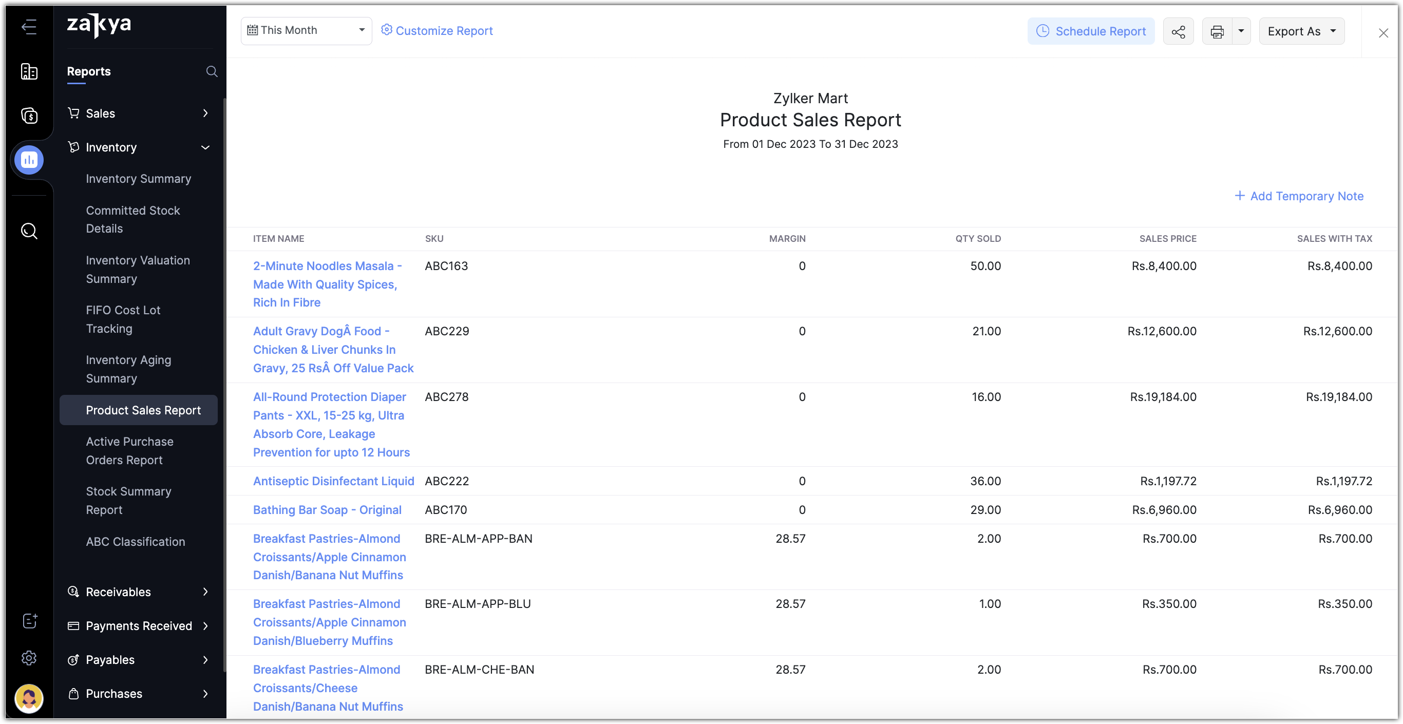The width and height of the screenshot is (1403, 724).
Task: Click the search icon in left sidebar bottom
Action: [28, 230]
